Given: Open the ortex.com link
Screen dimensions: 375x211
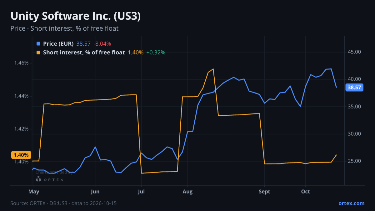Looking at the screenshot, I should pyautogui.click(x=352, y=203).
